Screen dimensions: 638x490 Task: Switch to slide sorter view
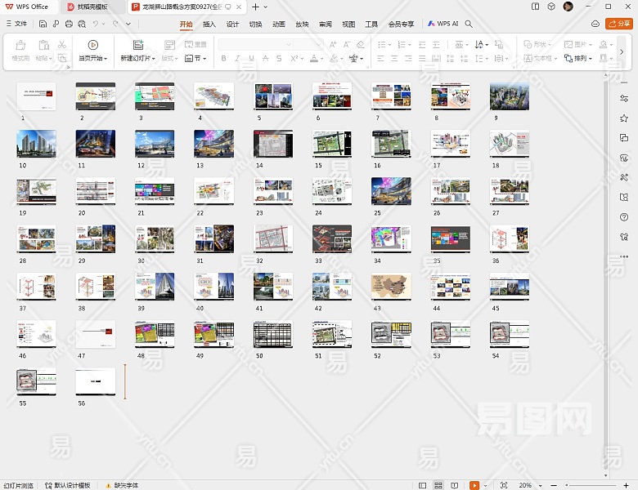coord(439,485)
